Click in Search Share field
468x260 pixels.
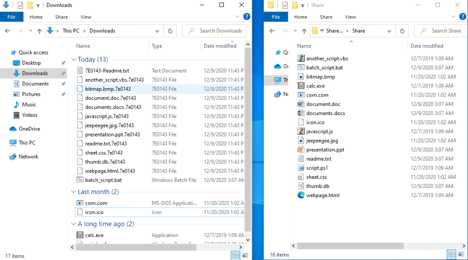pyautogui.click(x=441, y=31)
